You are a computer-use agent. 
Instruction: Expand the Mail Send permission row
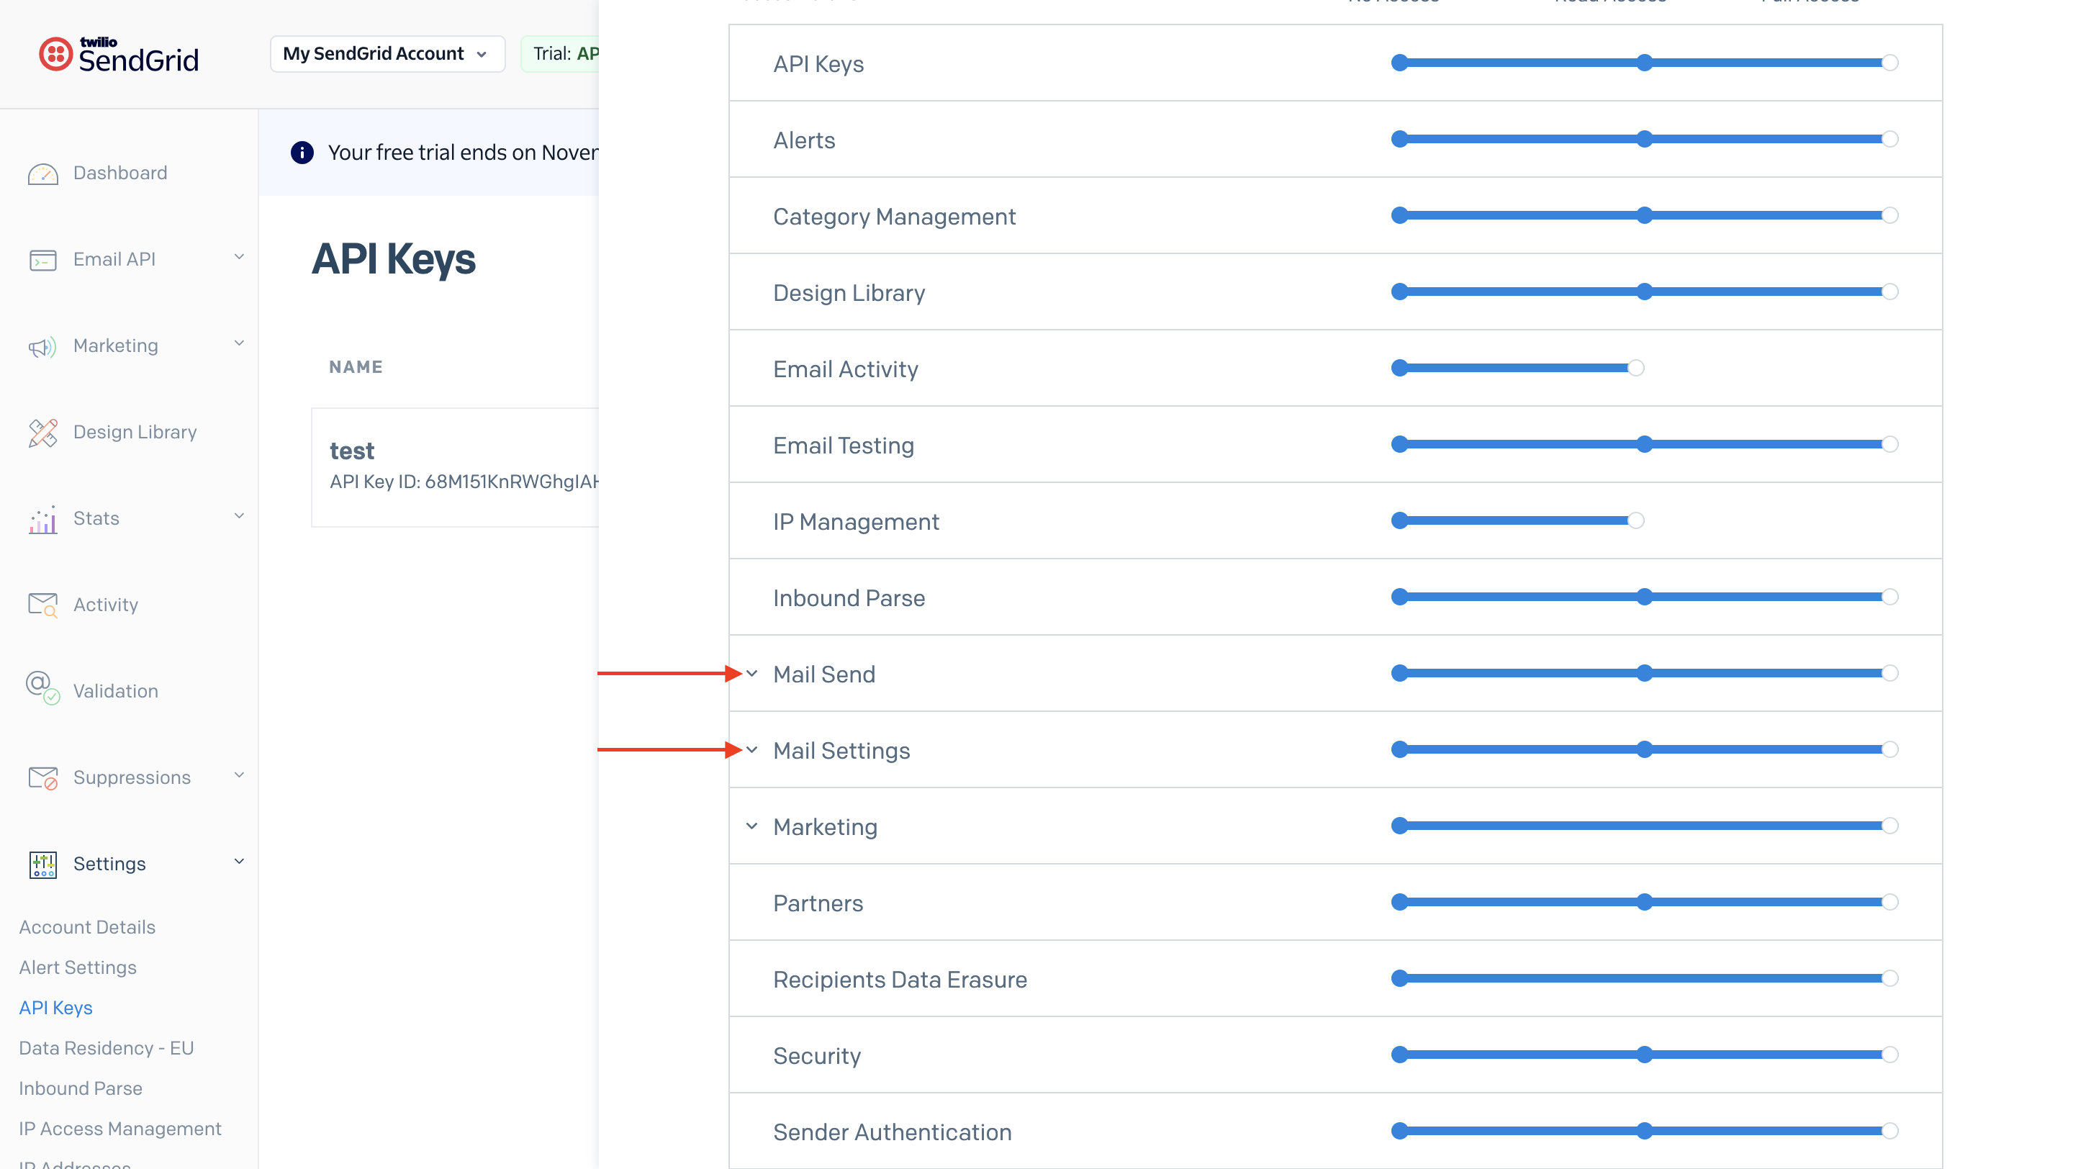coord(751,674)
